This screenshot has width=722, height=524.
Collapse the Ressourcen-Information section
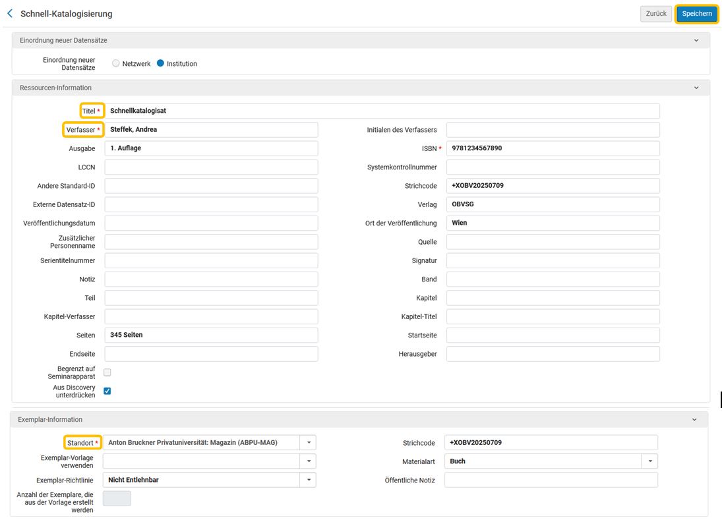pos(696,88)
